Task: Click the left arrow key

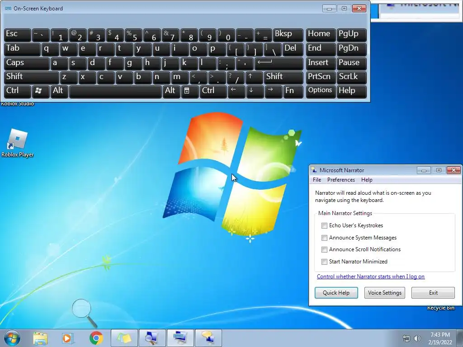Action: point(236,91)
